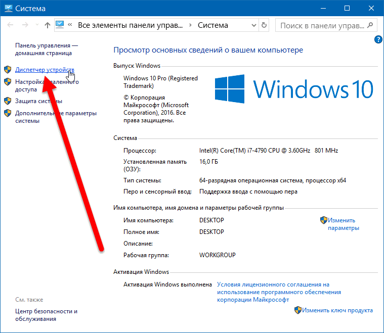
Task: Open the arrow after Все элементы breadcrumb
Action: [190, 25]
